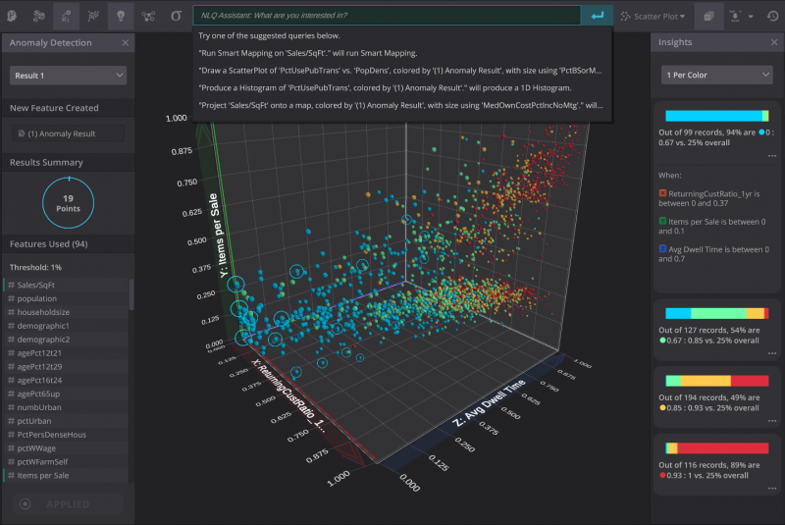This screenshot has height=525, width=785.
Task: Click the head profile logo icon
Action: pyautogui.click(x=12, y=16)
